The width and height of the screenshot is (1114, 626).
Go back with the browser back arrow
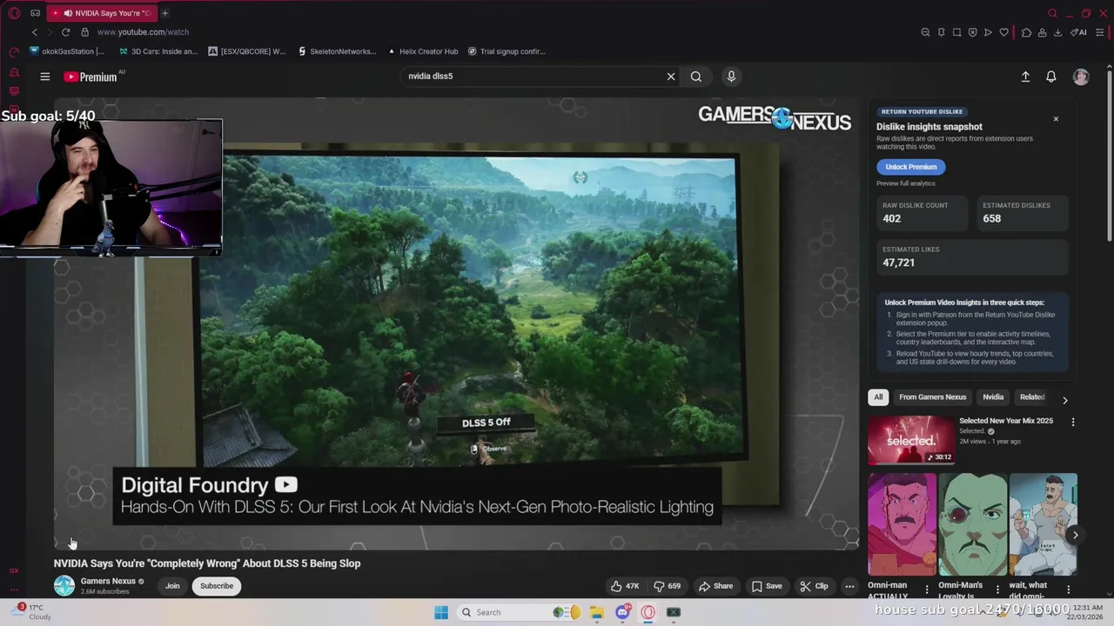tap(35, 32)
